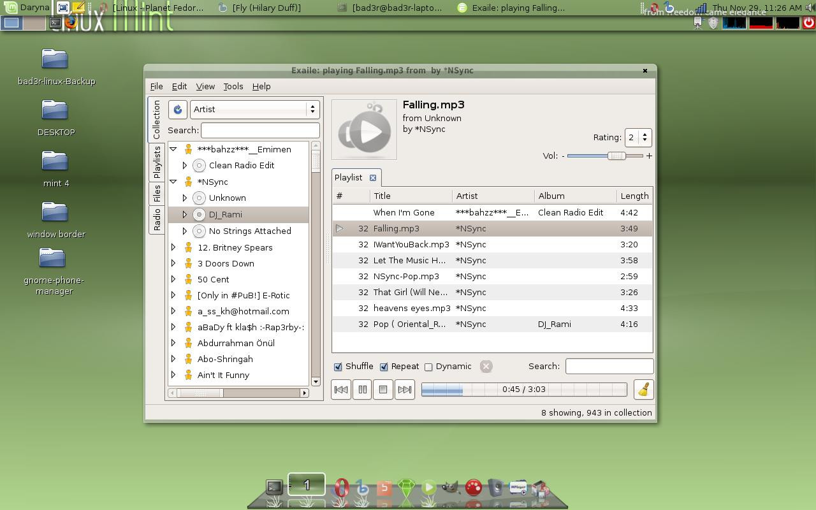Screen dimensions: 816x510
Task: Seek in the 0:45 / 3:03 progress bar
Action: click(x=524, y=390)
